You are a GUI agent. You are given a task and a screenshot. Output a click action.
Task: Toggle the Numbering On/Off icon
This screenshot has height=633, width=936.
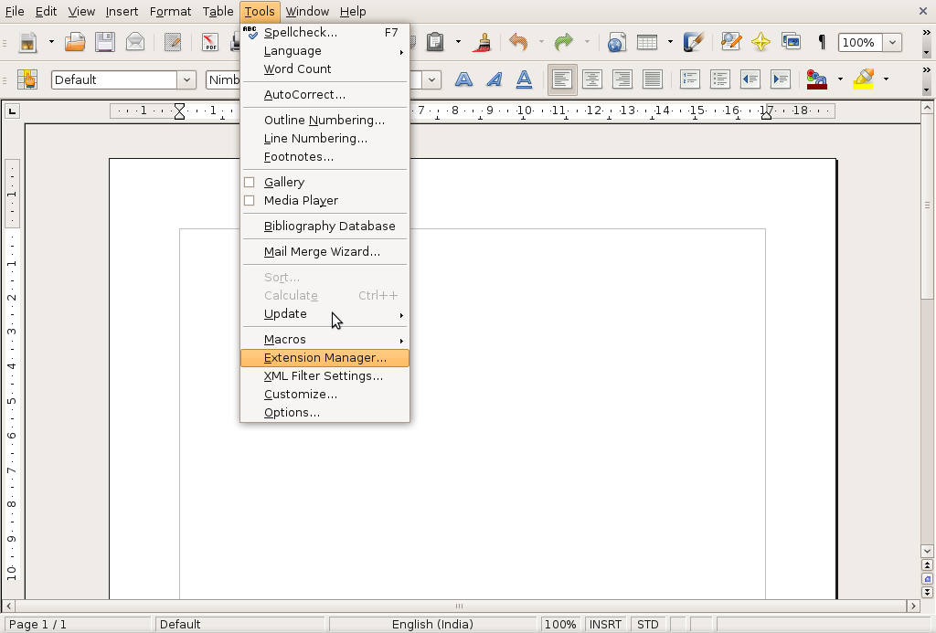tap(690, 79)
